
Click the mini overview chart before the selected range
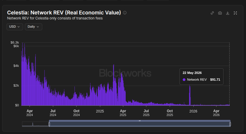35,124
